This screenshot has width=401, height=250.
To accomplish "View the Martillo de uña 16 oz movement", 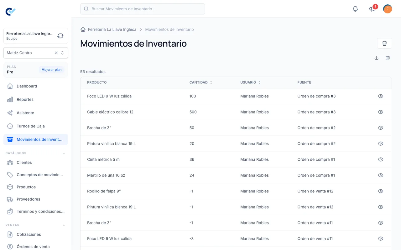I will tap(381, 175).
